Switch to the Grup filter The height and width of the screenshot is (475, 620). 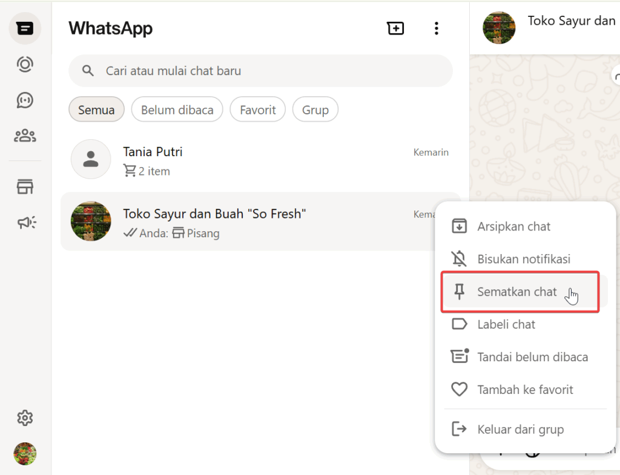(315, 110)
